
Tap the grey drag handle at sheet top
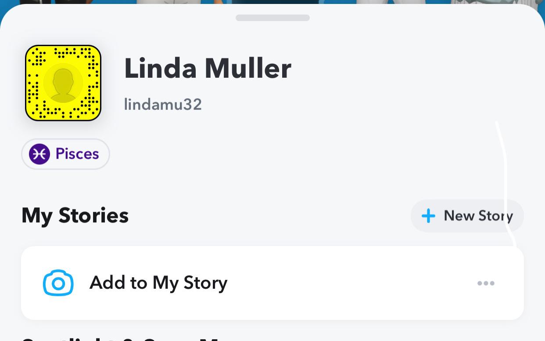point(272,18)
